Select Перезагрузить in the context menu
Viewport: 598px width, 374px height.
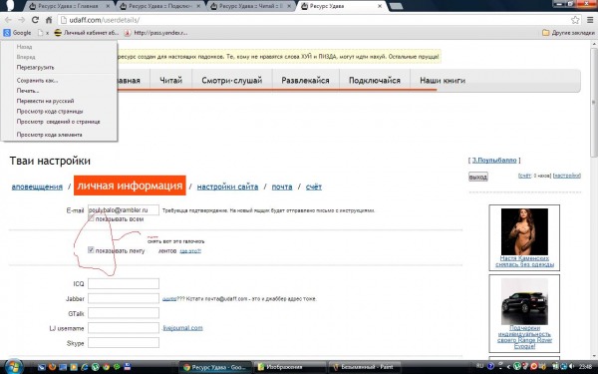[36, 67]
